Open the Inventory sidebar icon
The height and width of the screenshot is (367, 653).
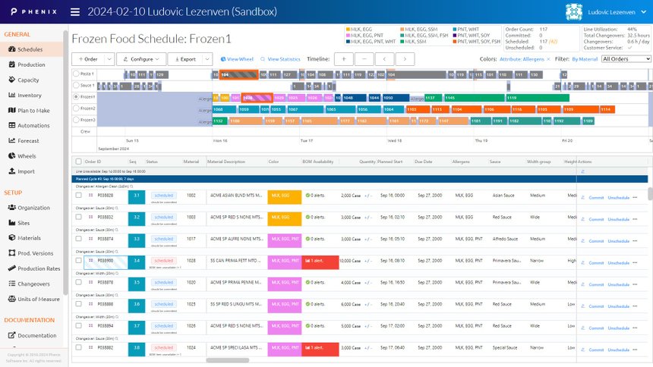pos(11,96)
